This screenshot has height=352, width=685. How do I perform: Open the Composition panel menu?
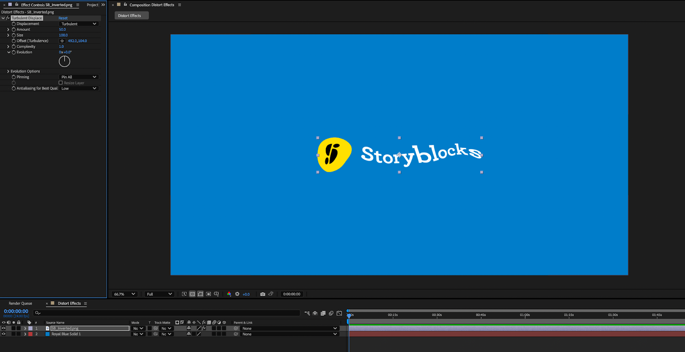coord(179,5)
